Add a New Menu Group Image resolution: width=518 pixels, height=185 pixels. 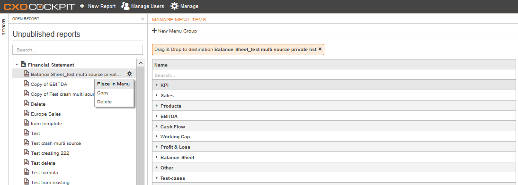pos(174,31)
